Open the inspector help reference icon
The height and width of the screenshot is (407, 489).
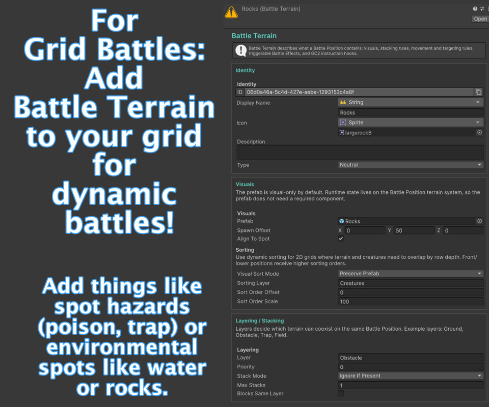[475, 9]
